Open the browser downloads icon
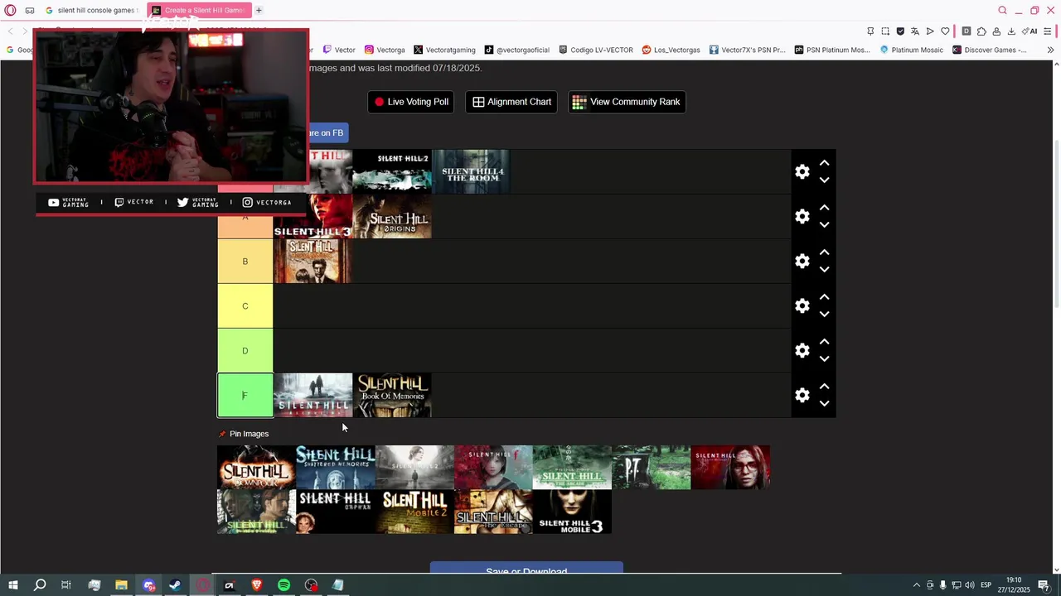1061x596 pixels. click(1011, 31)
